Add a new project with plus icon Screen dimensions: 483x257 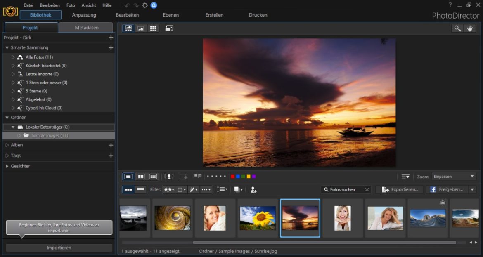click(x=111, y=38)
